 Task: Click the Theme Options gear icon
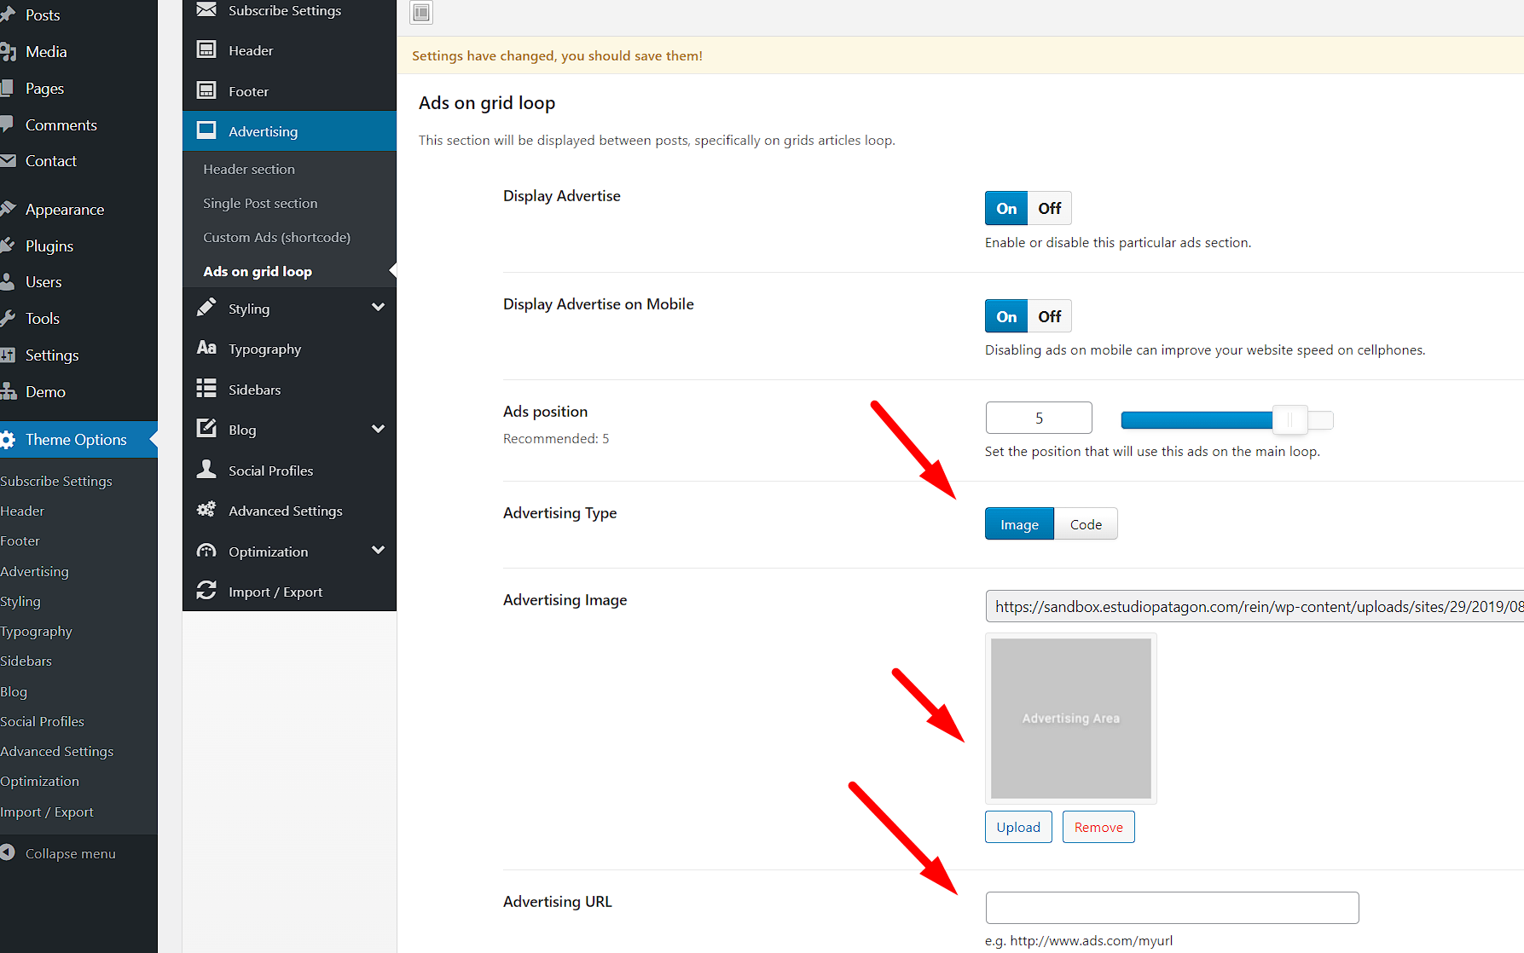8,440
